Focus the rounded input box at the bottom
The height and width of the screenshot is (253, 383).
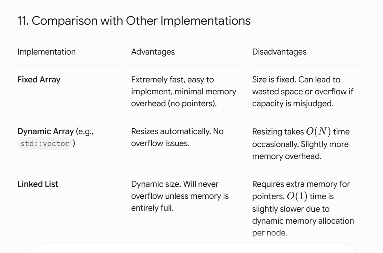point(193,249)
